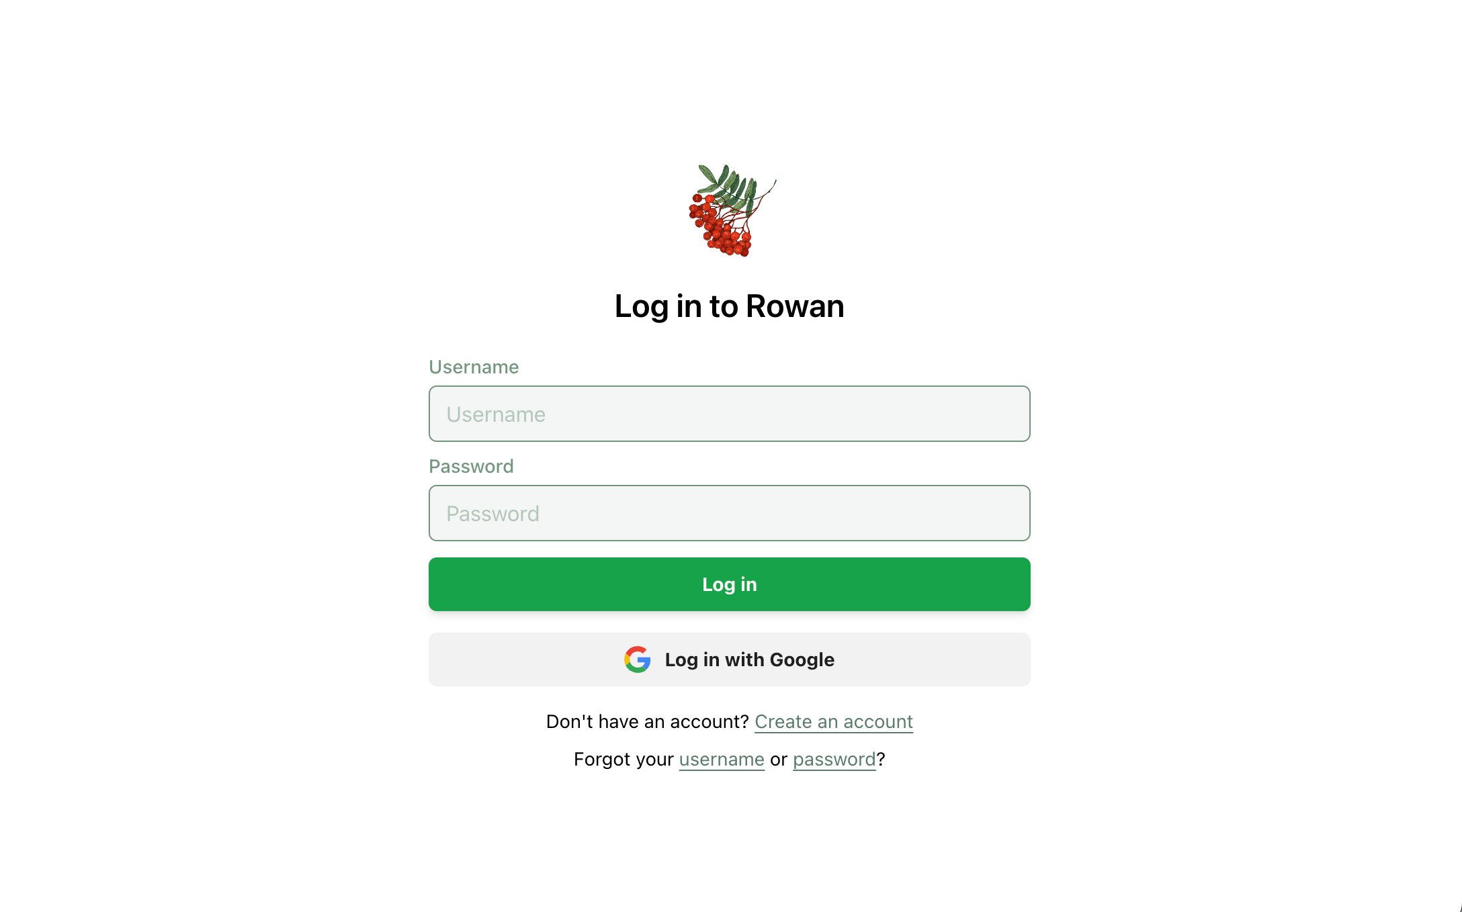Click the Password label above the field

pos(471,467)
